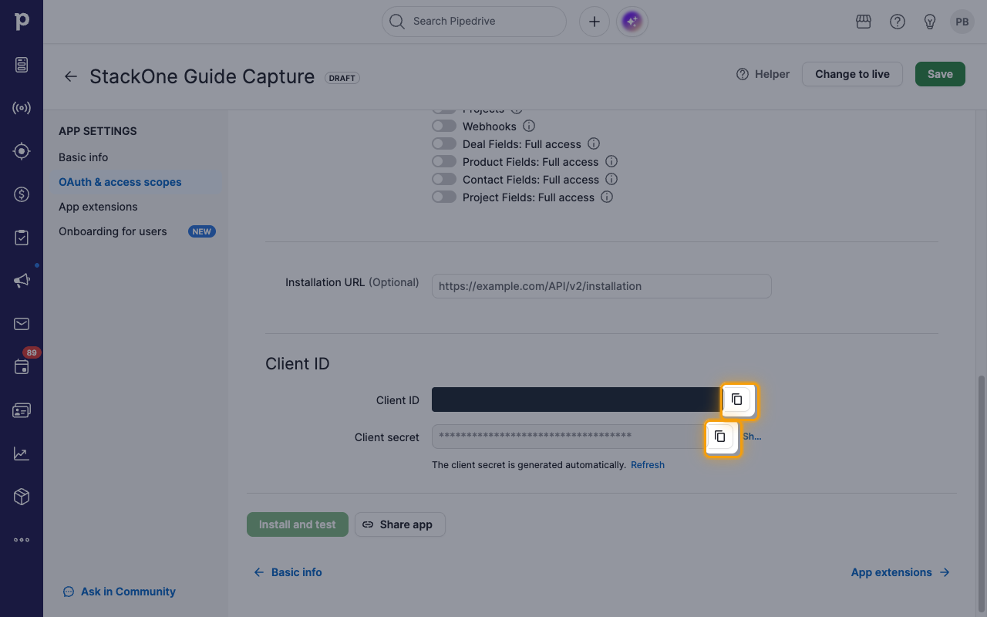The height and width of the screenshot is (617, 987).
Task: Open the Contacts card sidebar icon
Action: 22,410
